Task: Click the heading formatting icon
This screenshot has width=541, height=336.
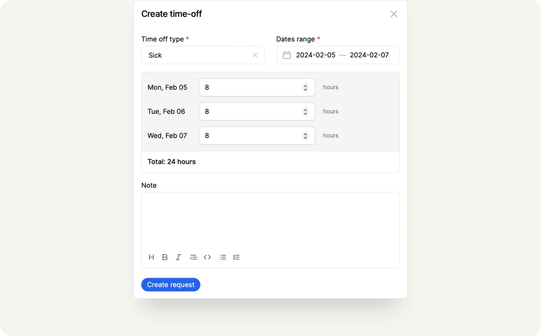Action: pyautogui.click(x=151, y=257)
